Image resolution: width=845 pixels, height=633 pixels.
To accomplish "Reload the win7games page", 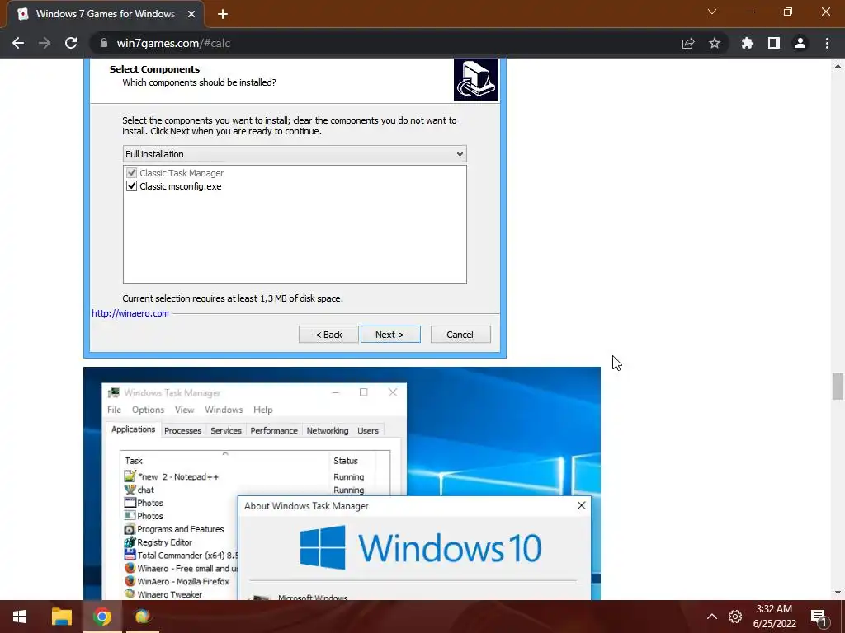I will coord(71,43).
